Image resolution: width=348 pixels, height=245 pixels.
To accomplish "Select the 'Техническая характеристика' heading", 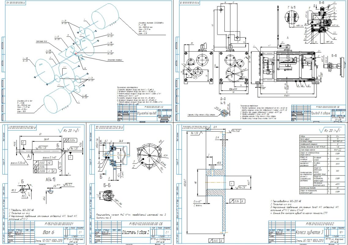I will (x=128, y=88).
